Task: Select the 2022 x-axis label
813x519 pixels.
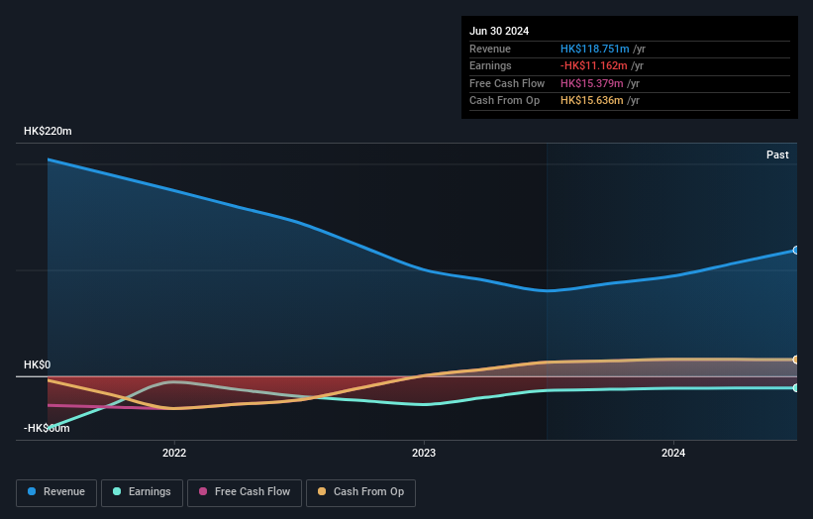Action: [x=174, y=453]
